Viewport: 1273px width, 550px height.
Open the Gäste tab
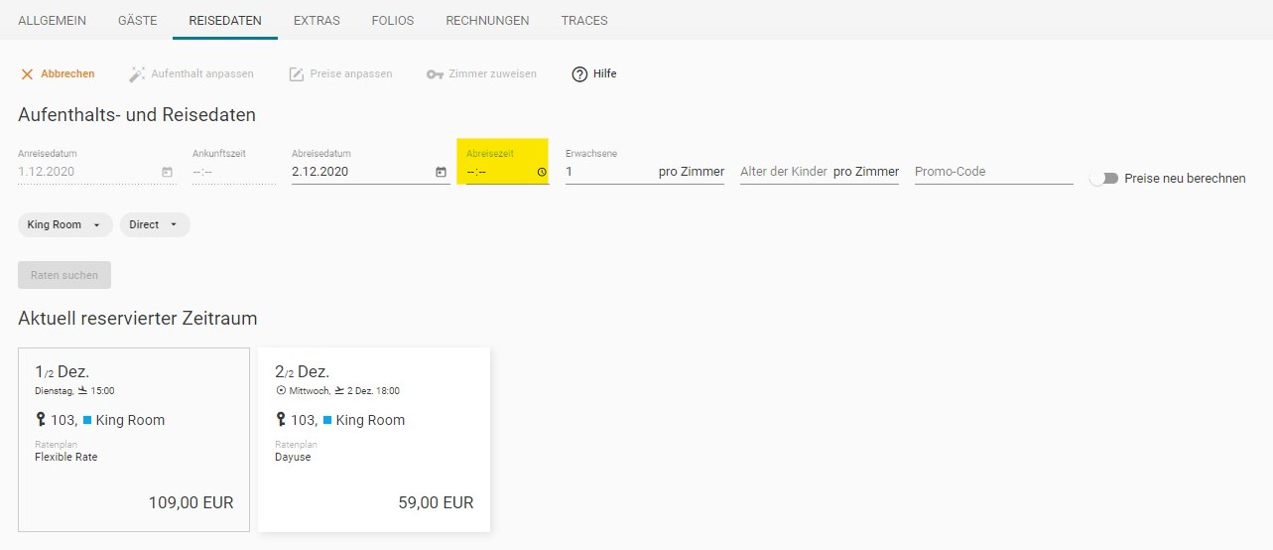(137, 20)
